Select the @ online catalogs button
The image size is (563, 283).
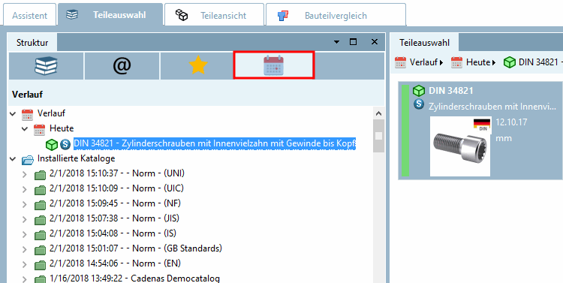122,66
